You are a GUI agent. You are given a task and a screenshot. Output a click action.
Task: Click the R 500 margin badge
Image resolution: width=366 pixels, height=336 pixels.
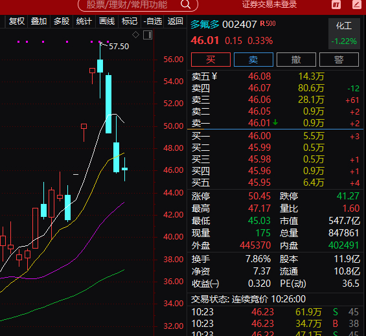point(268,23)
